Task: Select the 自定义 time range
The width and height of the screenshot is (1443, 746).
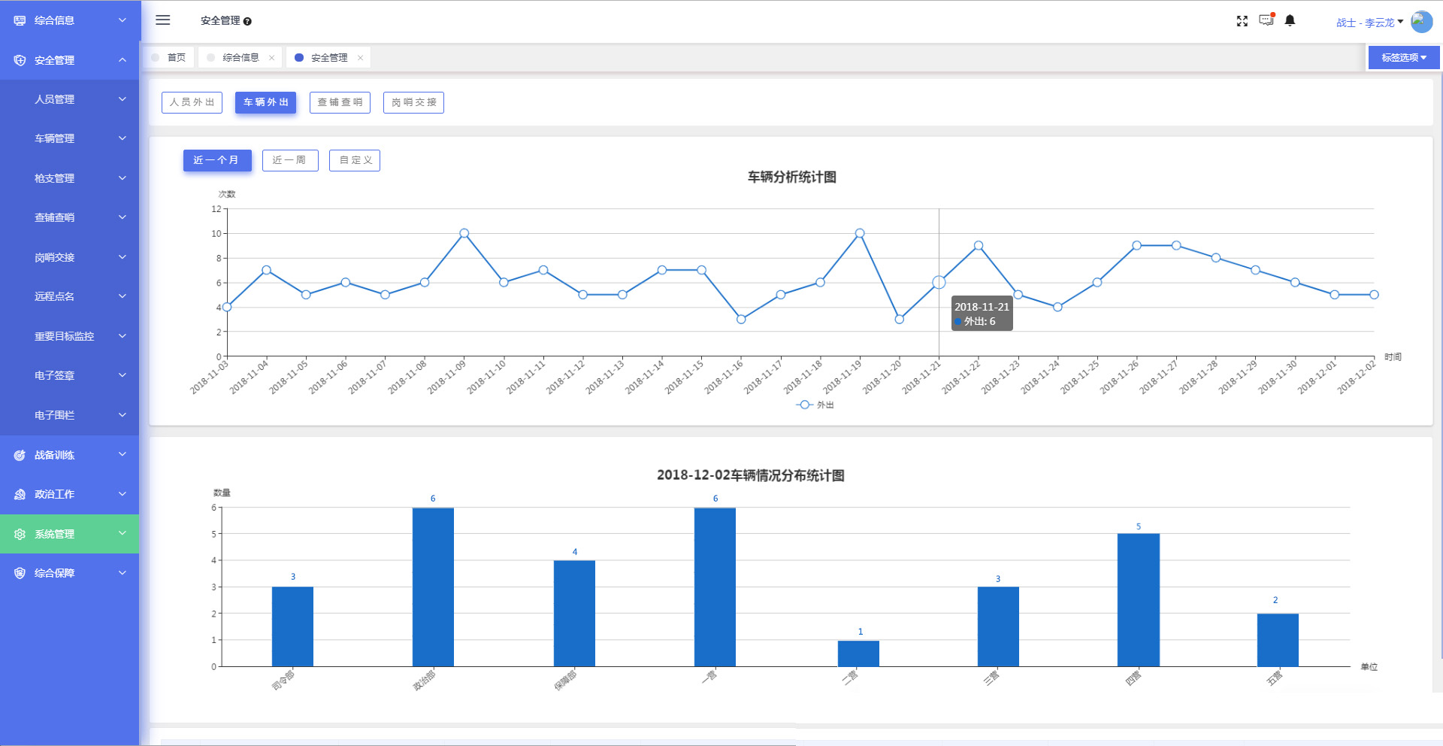Action: (x=355, y=160)
